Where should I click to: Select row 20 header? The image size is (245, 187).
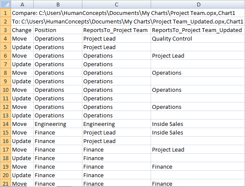click(x=6, y=175)
